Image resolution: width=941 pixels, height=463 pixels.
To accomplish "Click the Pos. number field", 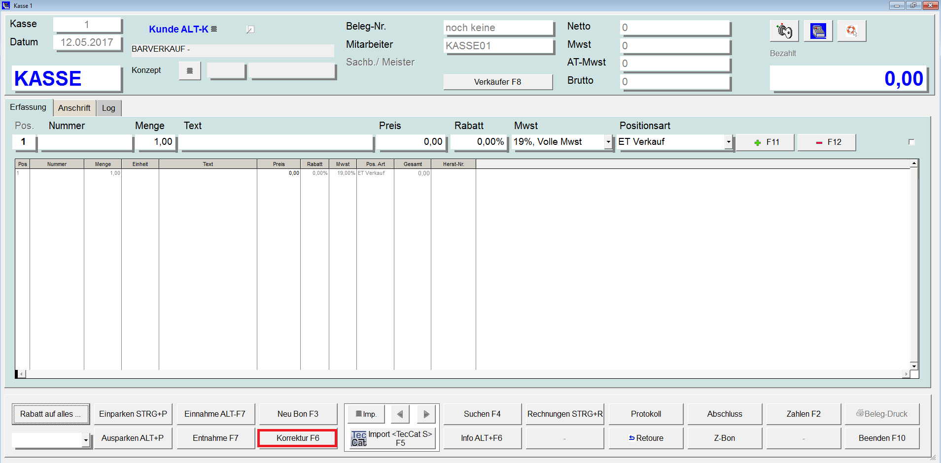I will click(x=24, y=142).
